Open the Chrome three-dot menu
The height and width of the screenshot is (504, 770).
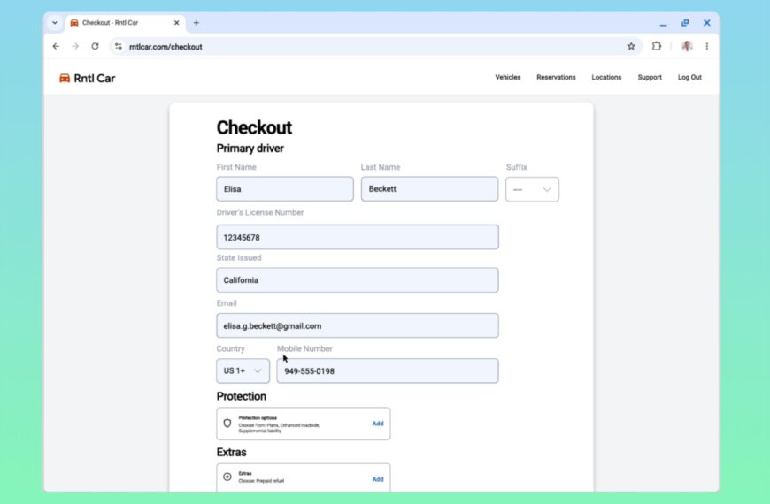tap(706, 46)
